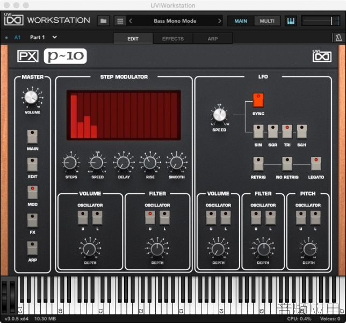
Task: Click the step modulator bar display
Action: point(124,115)
